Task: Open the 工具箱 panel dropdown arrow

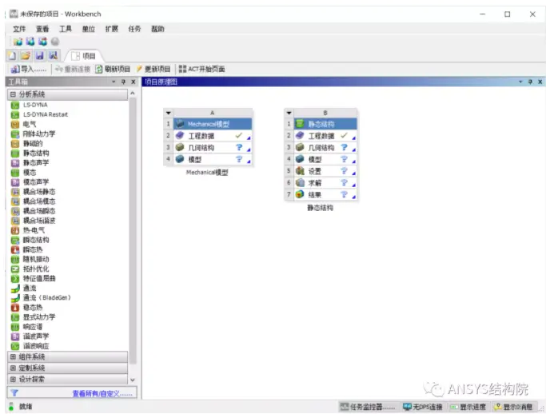Action: click(x=114, y=82)
